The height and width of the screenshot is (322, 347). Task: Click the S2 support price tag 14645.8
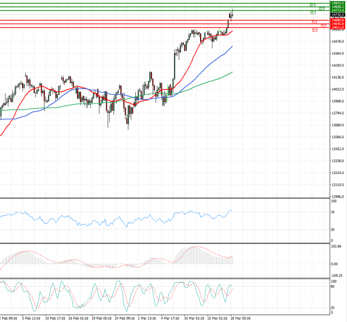point(338,24)
